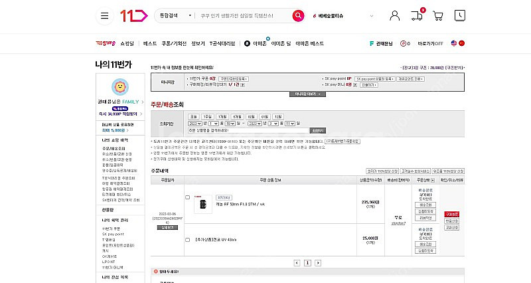The width and height of the screenshot is (531, 283).
Task: Click the red 구매확정 button
Action: [452, 214]
